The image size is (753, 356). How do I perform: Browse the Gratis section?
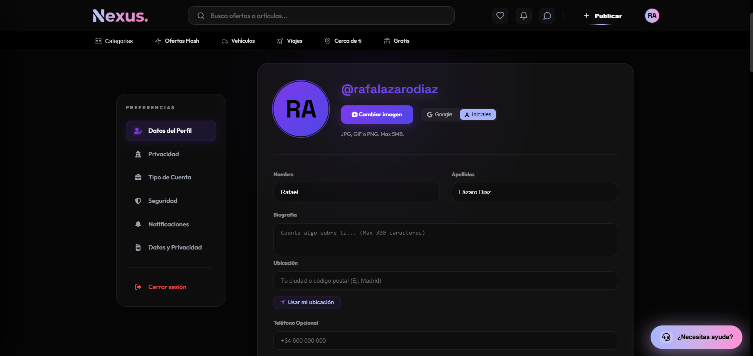point(397,41)
